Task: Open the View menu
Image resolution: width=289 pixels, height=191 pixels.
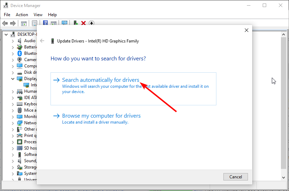Action: pyautogui.click(x=38, y=15)
